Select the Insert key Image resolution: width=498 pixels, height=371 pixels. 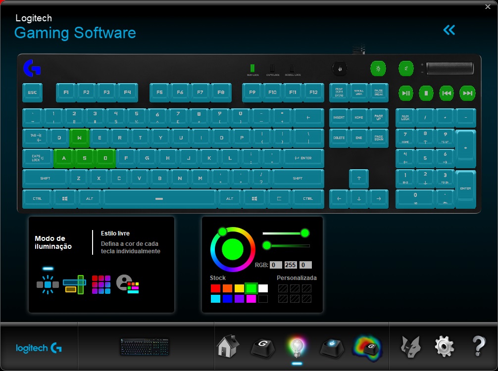click(339, 118)
